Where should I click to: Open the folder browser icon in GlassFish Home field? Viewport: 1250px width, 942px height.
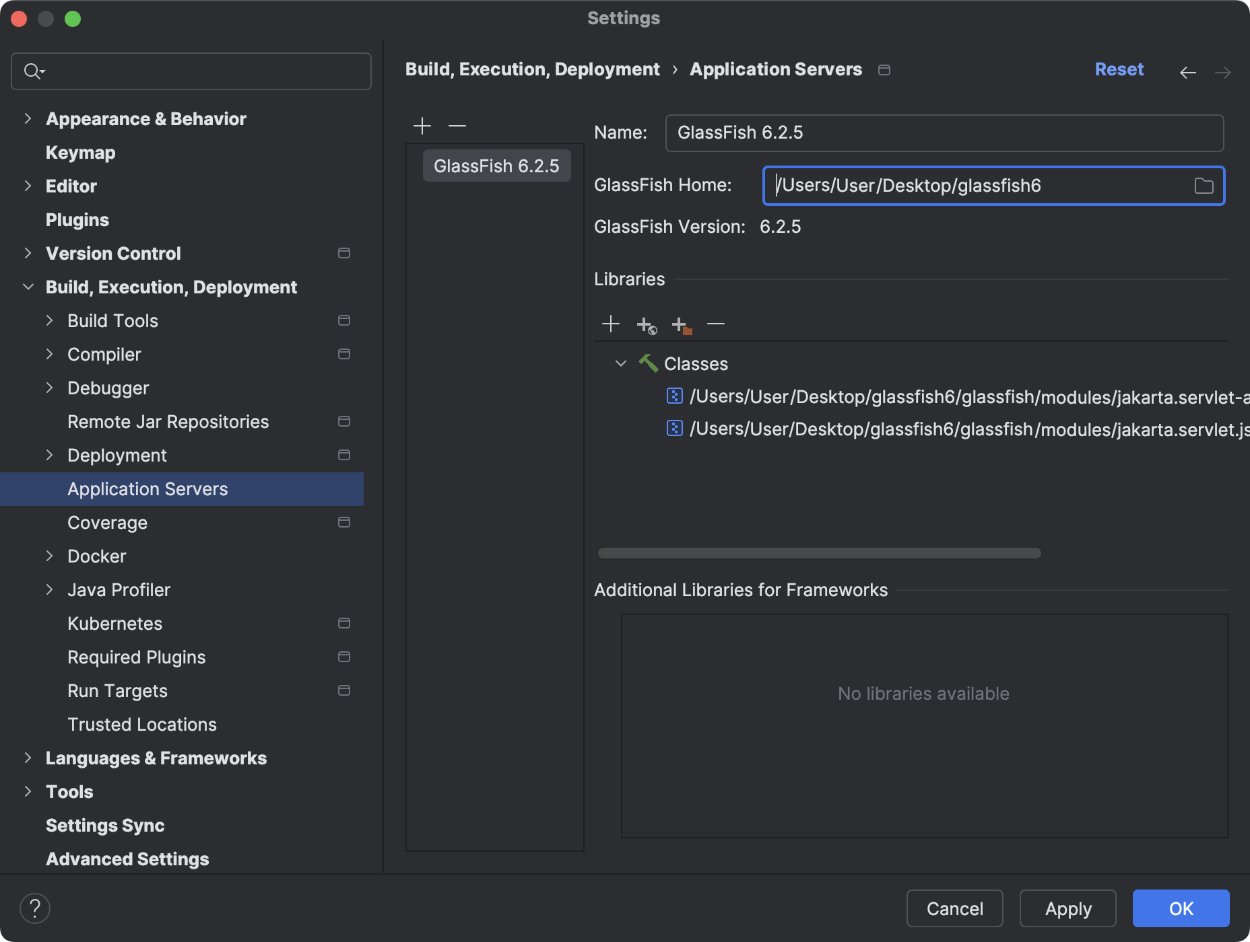[1205, 186]
